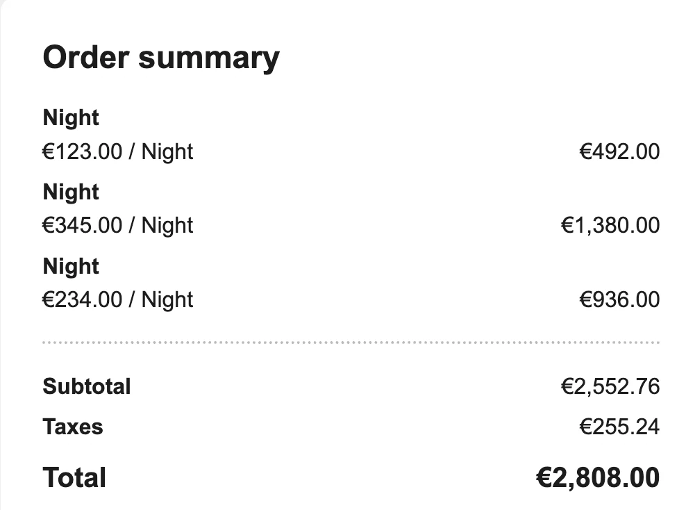Click the €1,380.00 line amount
The height and width of the screenshot is (510, 686).
(x=610, y=226)
